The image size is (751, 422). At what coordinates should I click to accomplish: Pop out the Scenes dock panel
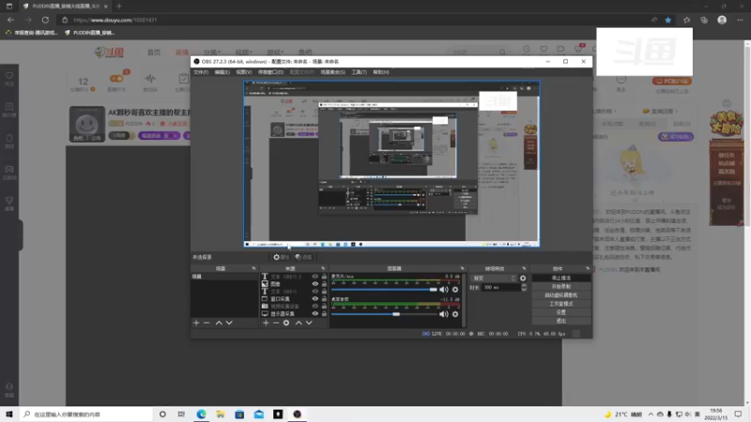pos(253,268)
